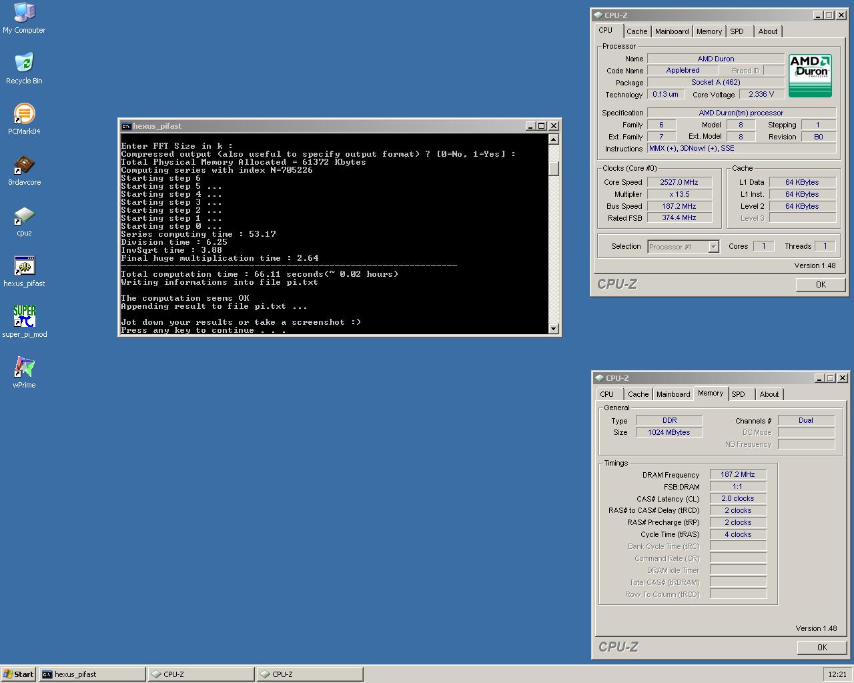Select the cpuz desktop shortcut
The image size is (854, 683).
24,221
